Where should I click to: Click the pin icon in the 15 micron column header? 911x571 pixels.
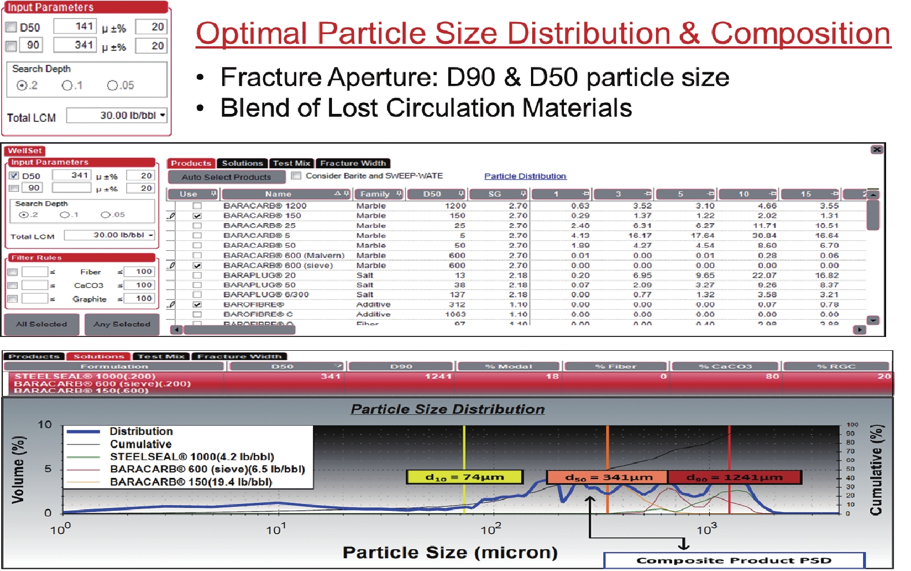pos(834,194)
